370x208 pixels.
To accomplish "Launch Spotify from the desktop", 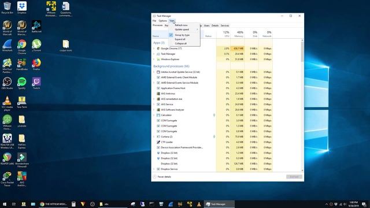I will pos(22,83).
